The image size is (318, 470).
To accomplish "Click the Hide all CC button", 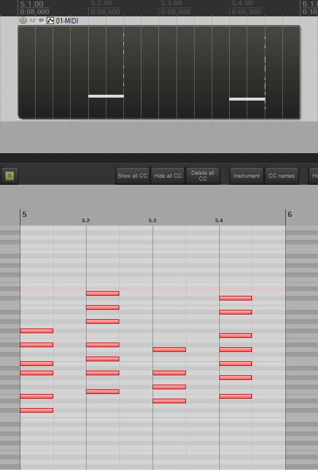I will coord(168,176).
